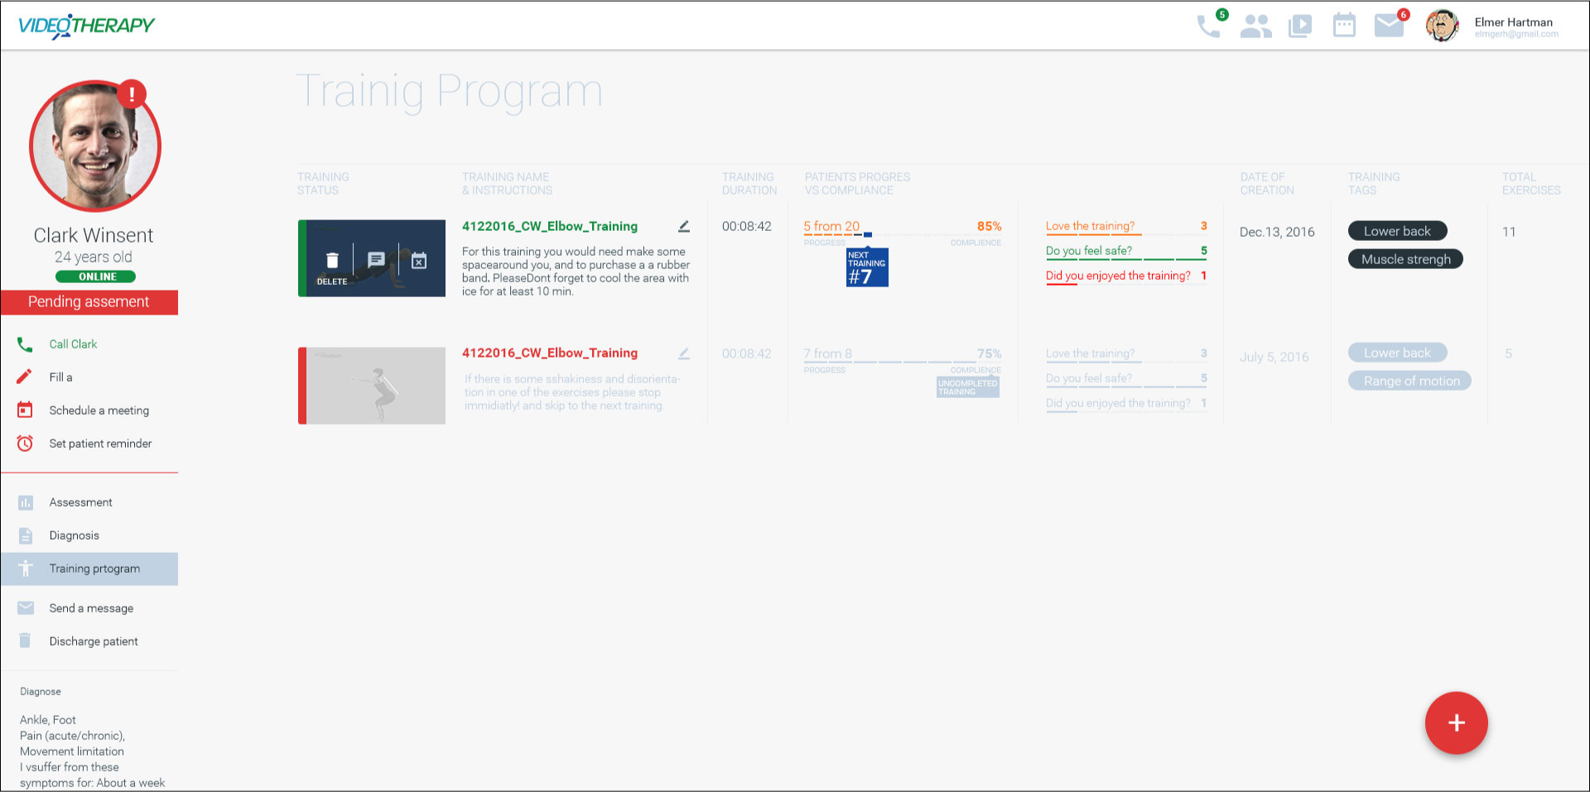1590x792 pixels.
Task: Click the orange 'Love the training?' rating
Action: (1126, 227)
